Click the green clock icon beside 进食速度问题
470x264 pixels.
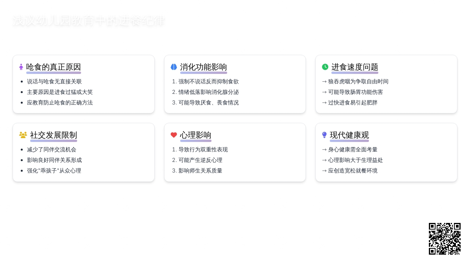click(x=325, y=67)
